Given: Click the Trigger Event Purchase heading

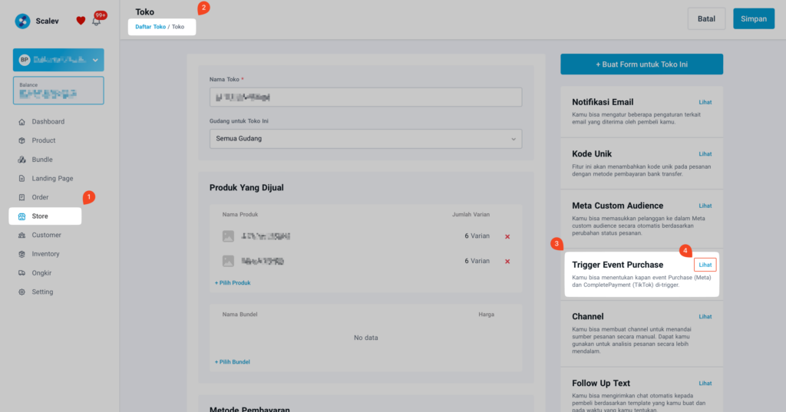Looking at the screenshot, I should pos(618,265).
